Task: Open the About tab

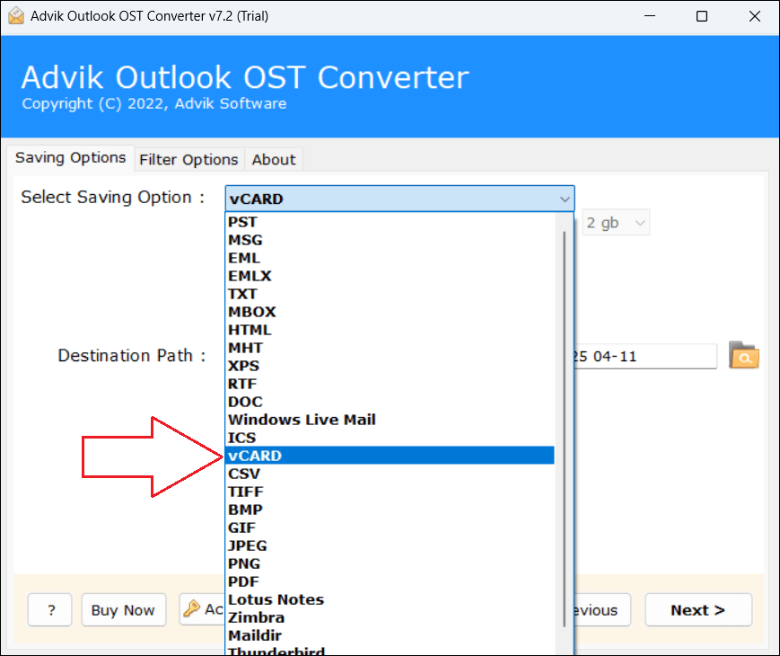Action: (274, 160)
